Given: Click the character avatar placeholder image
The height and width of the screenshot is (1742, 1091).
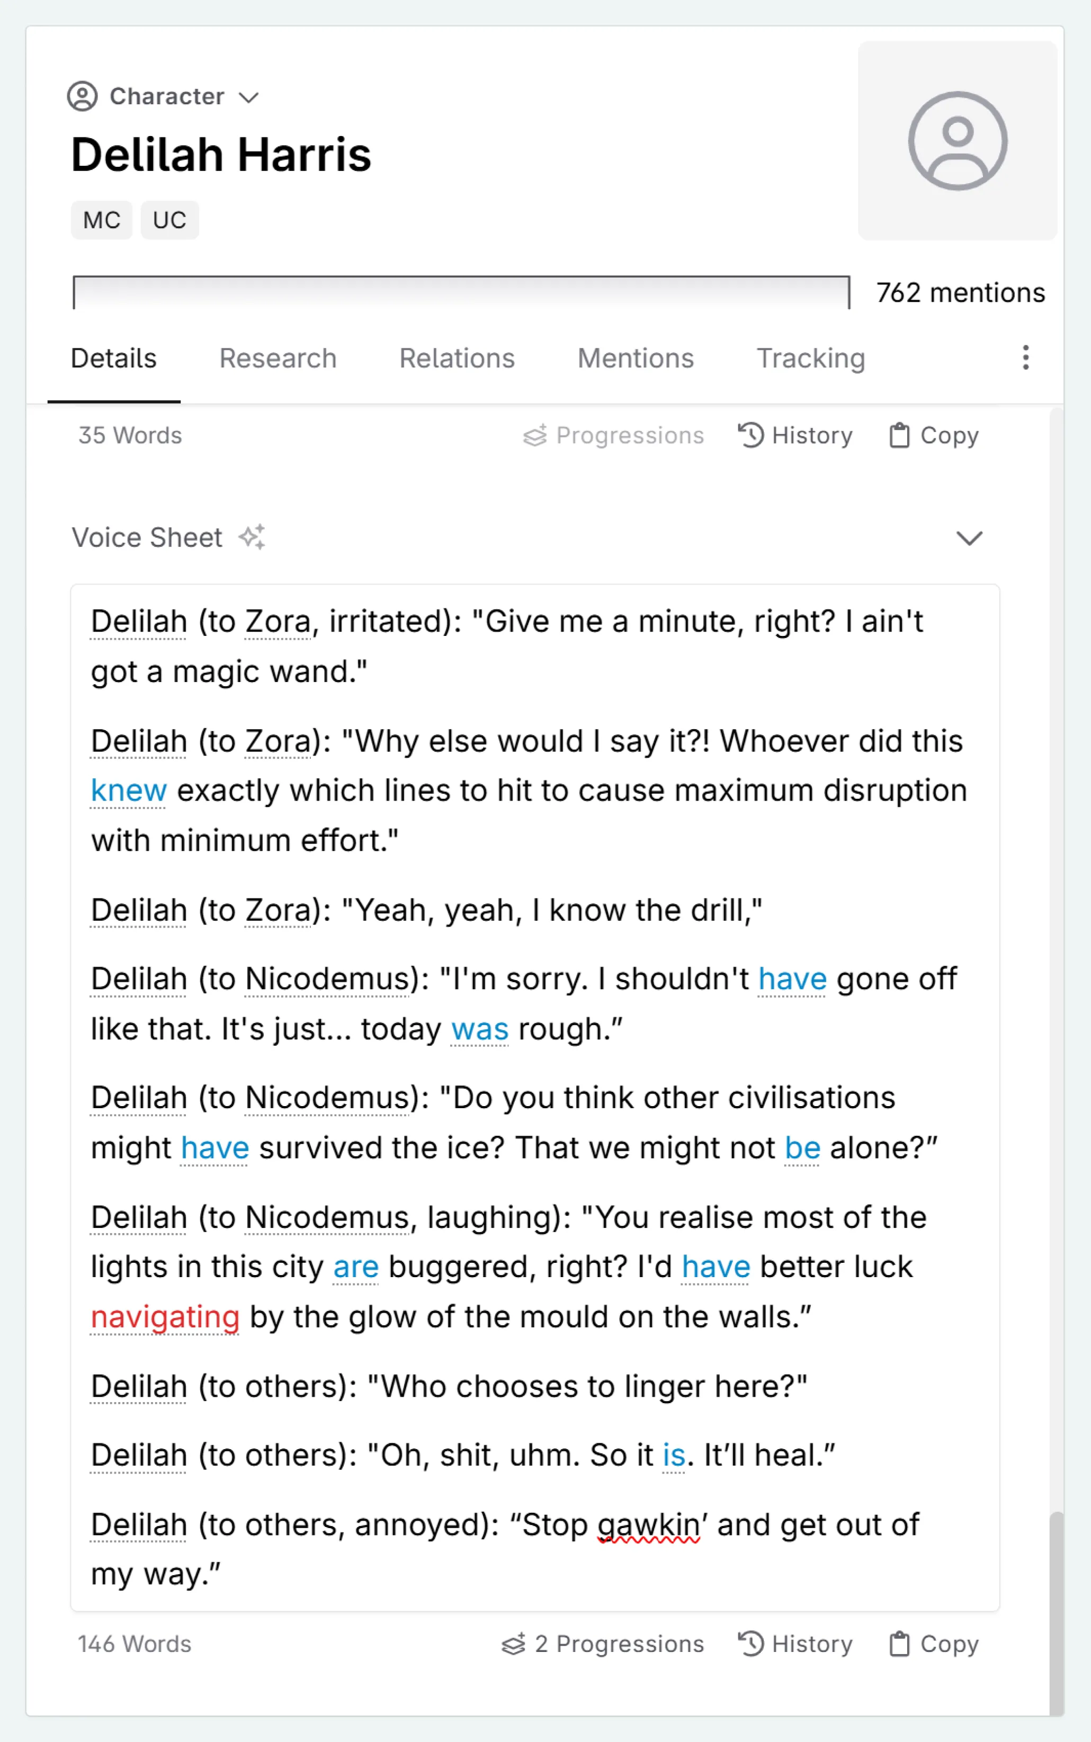Looking at the screenshot, I should click(x=957, y=141).
